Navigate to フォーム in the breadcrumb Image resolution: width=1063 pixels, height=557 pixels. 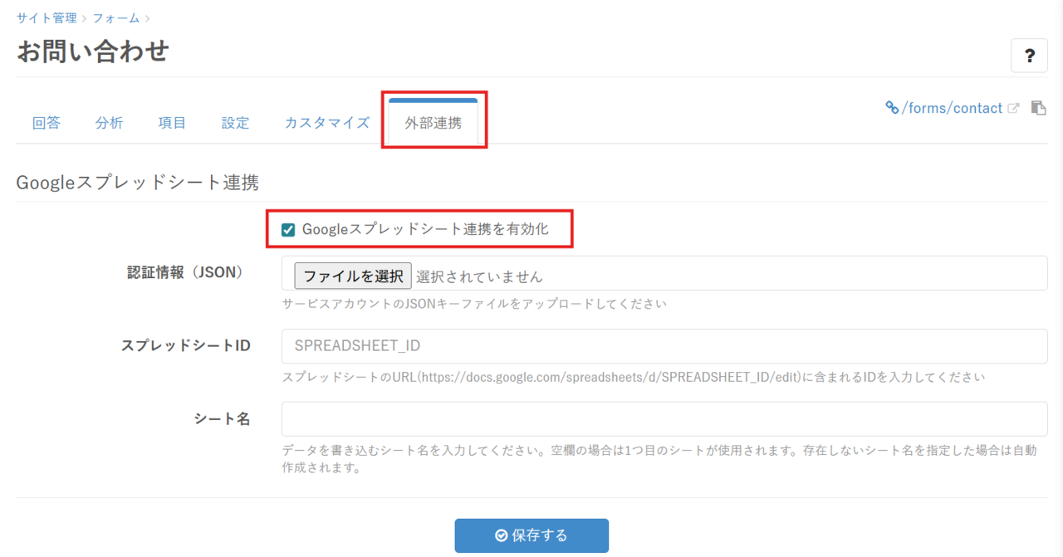115,17
